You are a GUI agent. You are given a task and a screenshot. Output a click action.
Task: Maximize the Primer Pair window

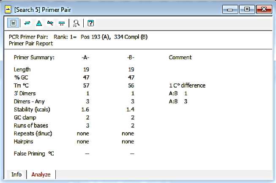247,9
